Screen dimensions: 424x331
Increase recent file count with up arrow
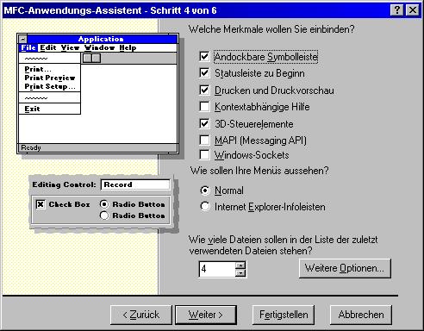[x=240, y=265]
